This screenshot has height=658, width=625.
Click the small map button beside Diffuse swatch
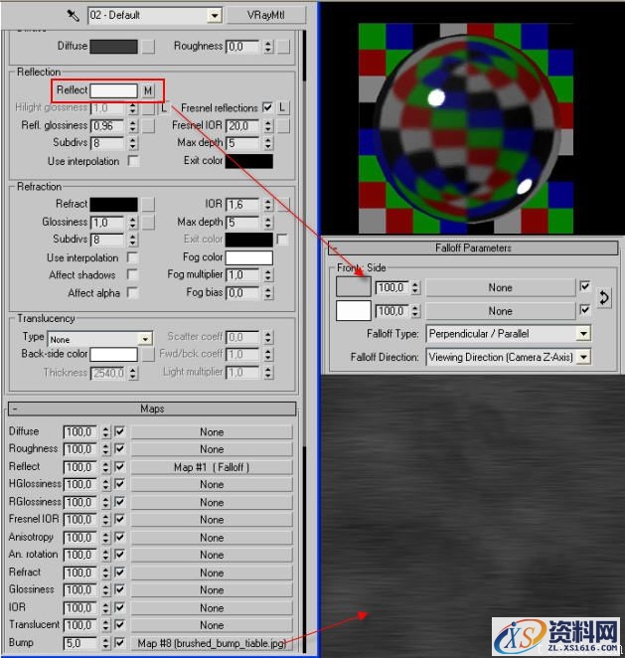coord(148,46)
